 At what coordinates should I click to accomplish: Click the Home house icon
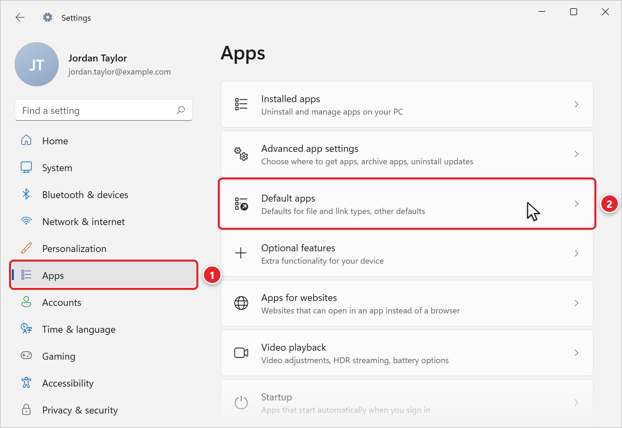(x=26, y=140)
